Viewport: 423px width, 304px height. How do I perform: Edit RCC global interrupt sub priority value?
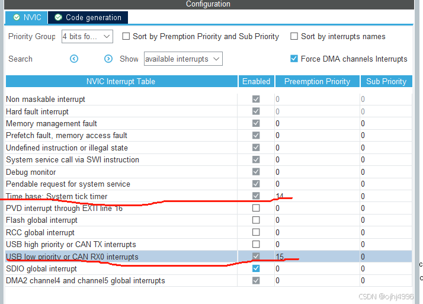(386, 232)
